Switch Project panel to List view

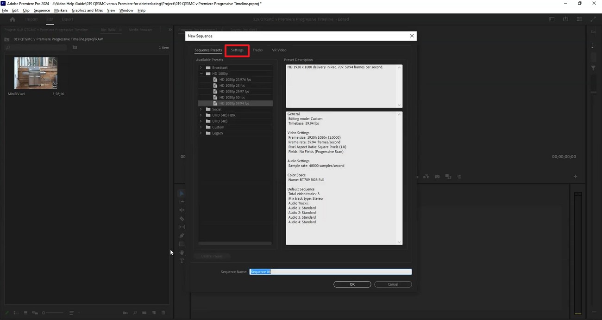16,313
